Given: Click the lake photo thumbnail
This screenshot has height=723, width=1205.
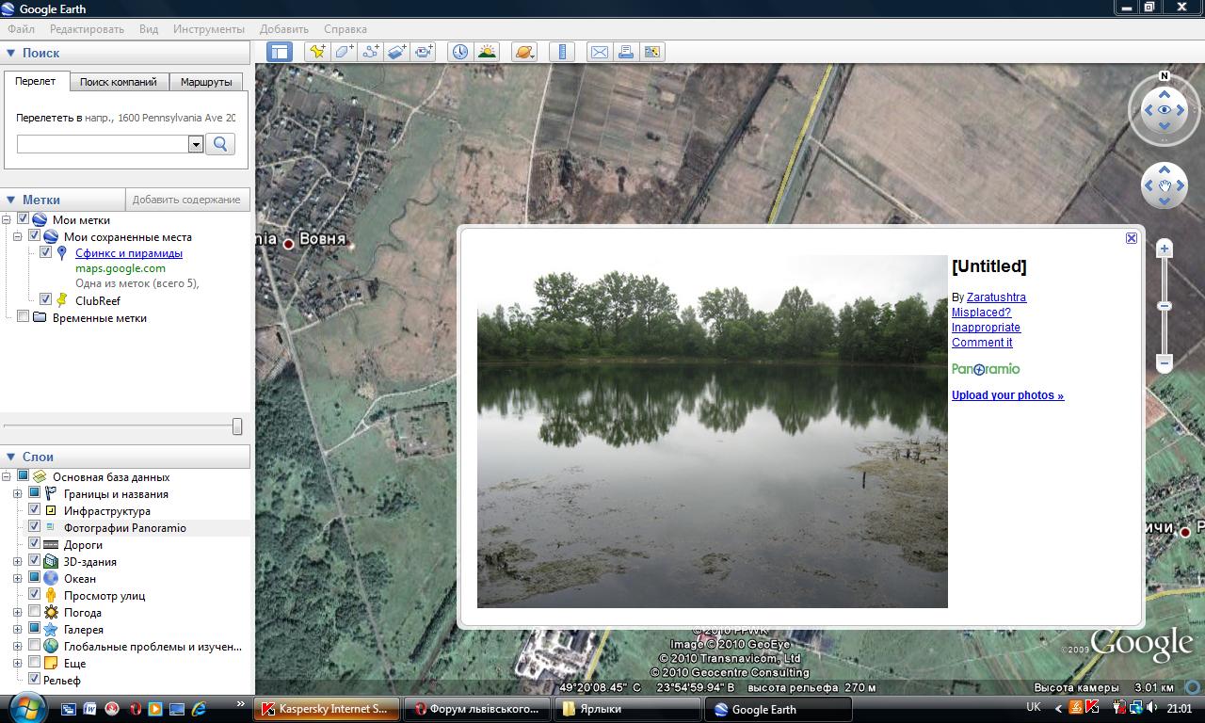Looking at the screenshot, I should [x=712, y=431].
